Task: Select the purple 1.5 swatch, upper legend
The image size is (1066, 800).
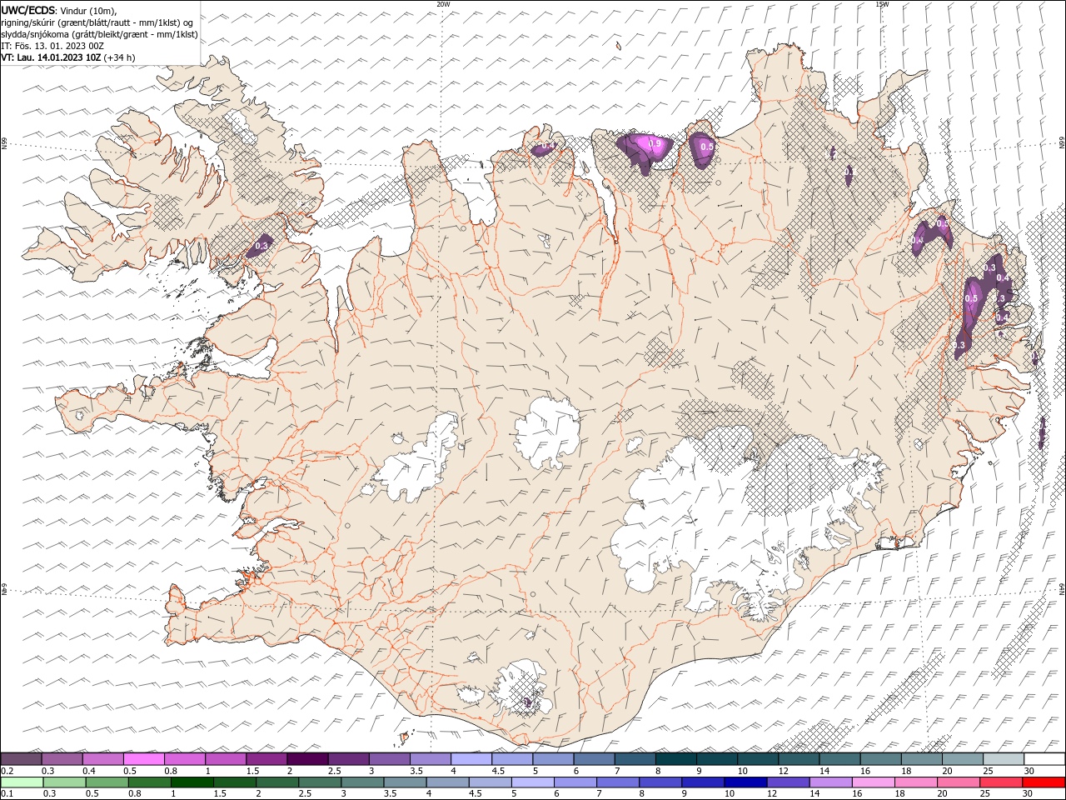Action: [266, 759]
